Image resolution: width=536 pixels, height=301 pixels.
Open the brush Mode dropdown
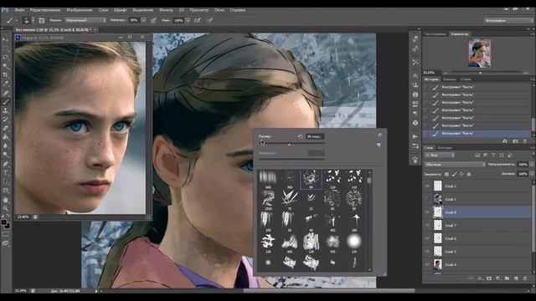tap(85, 20)
